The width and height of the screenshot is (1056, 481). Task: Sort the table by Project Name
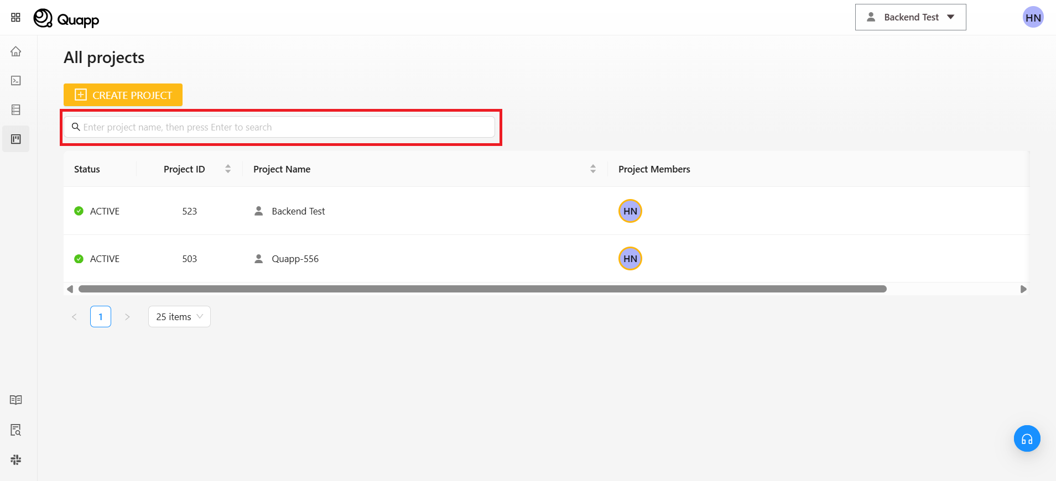[592, 169]
